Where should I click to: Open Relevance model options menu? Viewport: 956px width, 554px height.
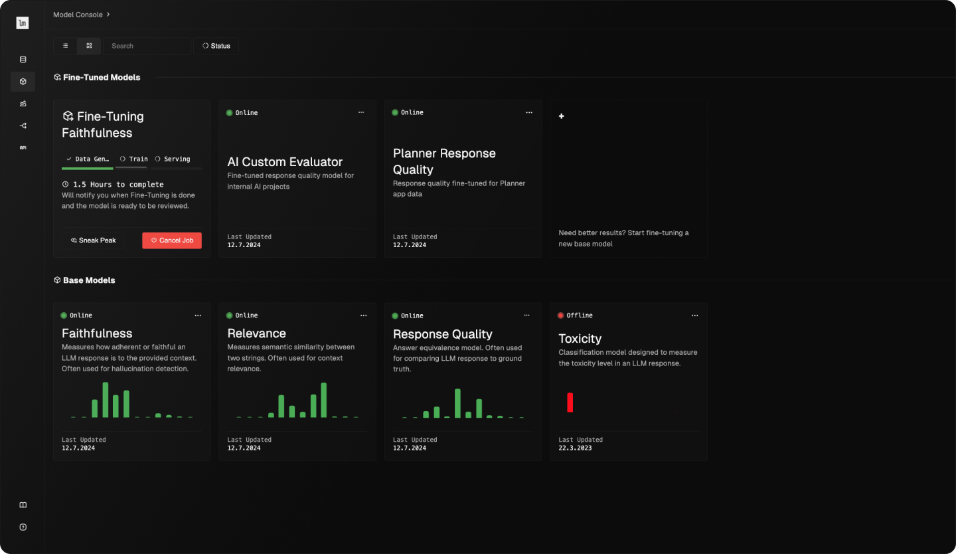click(363, 316)
